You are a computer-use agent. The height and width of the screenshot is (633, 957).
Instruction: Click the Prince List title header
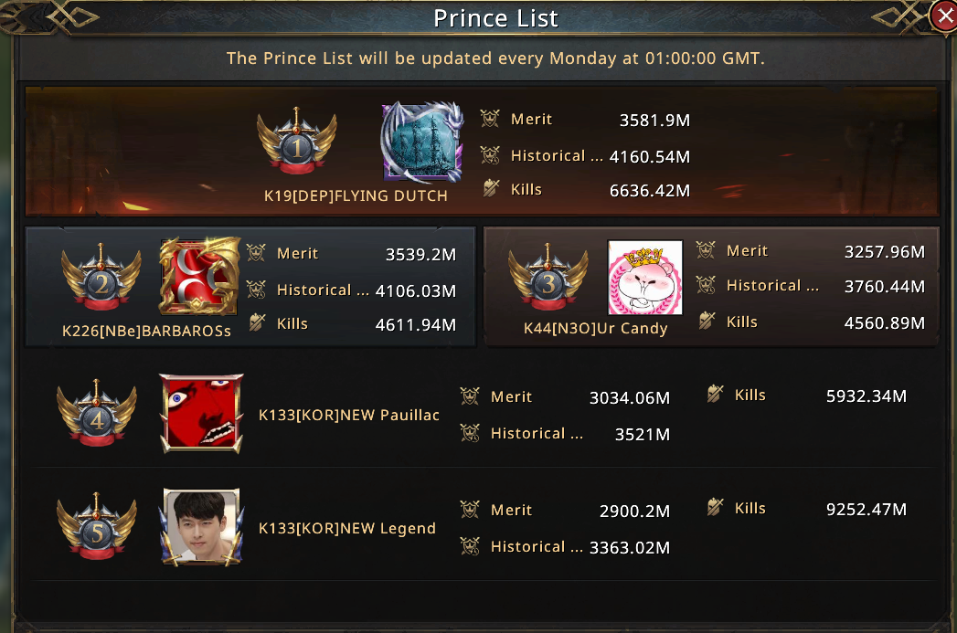(x=495, y=18)
